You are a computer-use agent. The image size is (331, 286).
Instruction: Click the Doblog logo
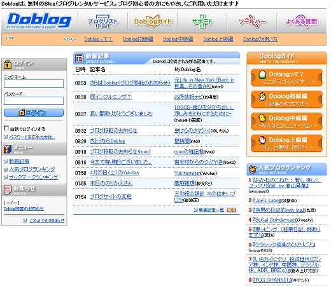[39, 21]
